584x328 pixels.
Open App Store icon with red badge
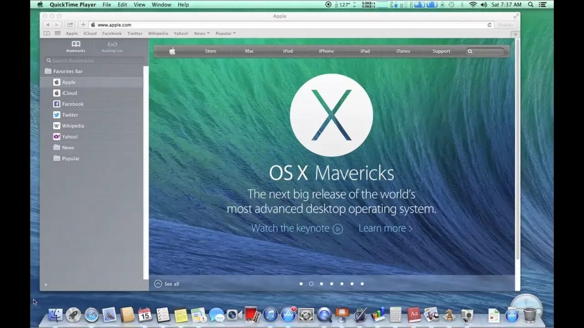tap(288, 314)
